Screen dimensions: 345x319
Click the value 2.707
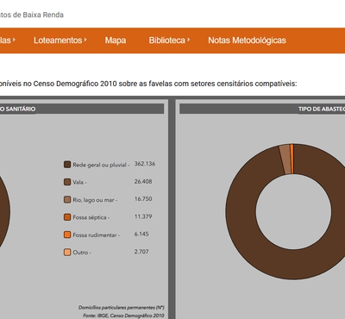click(141, 252)
